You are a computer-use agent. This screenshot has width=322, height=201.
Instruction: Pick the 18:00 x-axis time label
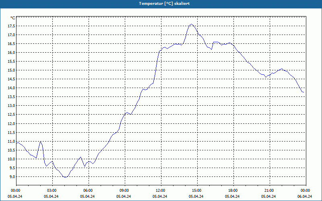tap(232, 190)
